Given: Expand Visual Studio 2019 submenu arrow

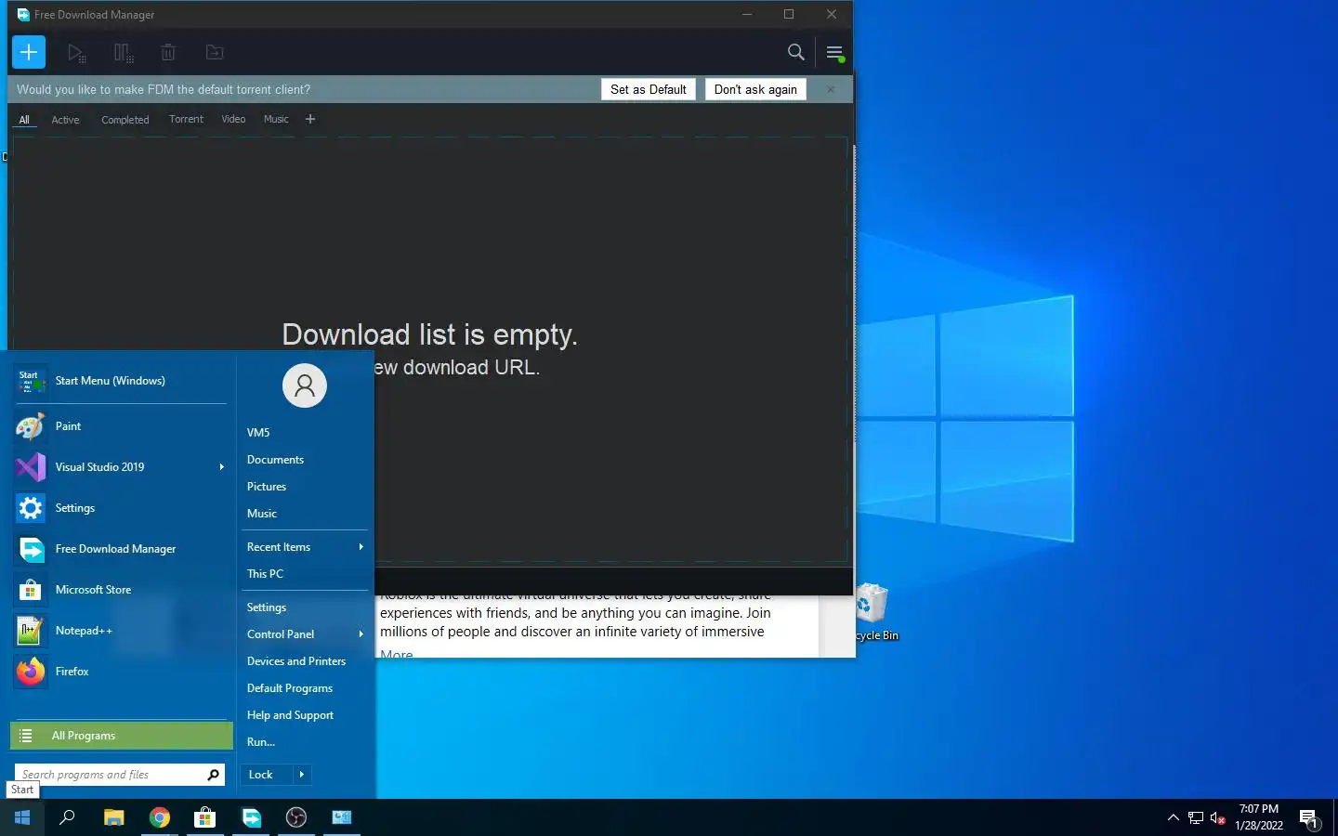Looking at the screenshot, I should pyautogui.click(x=221, y=467).
